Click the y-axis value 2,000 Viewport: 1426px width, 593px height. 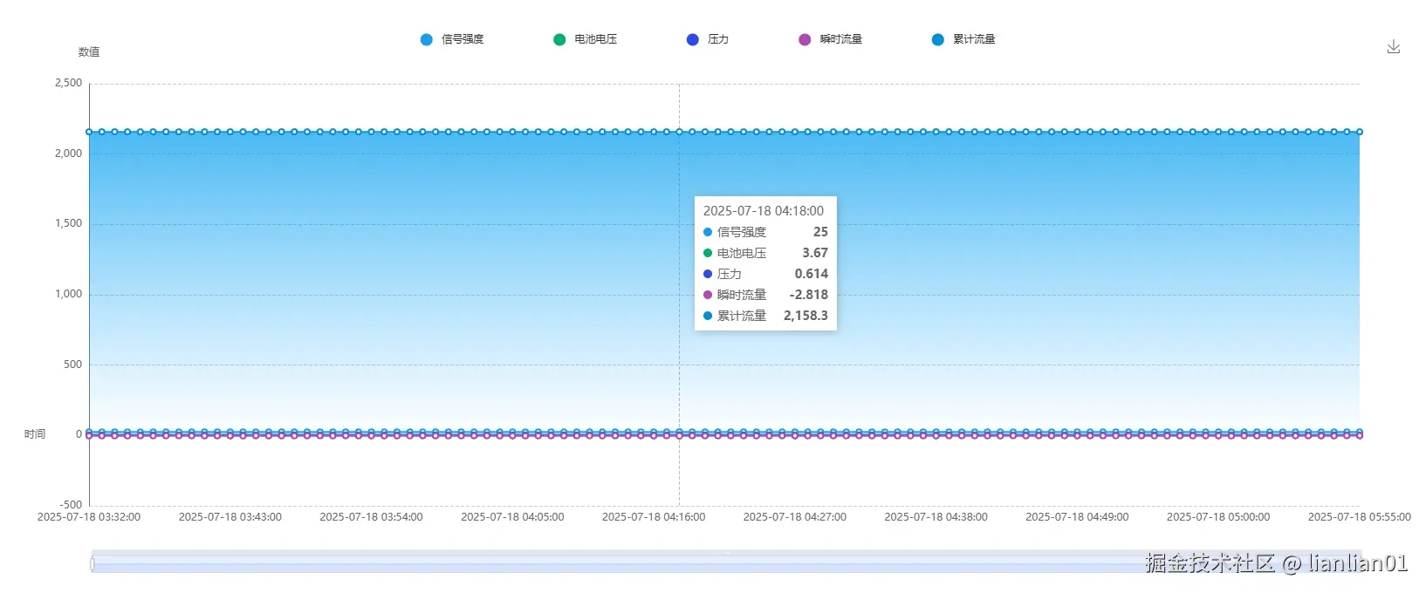69,153
